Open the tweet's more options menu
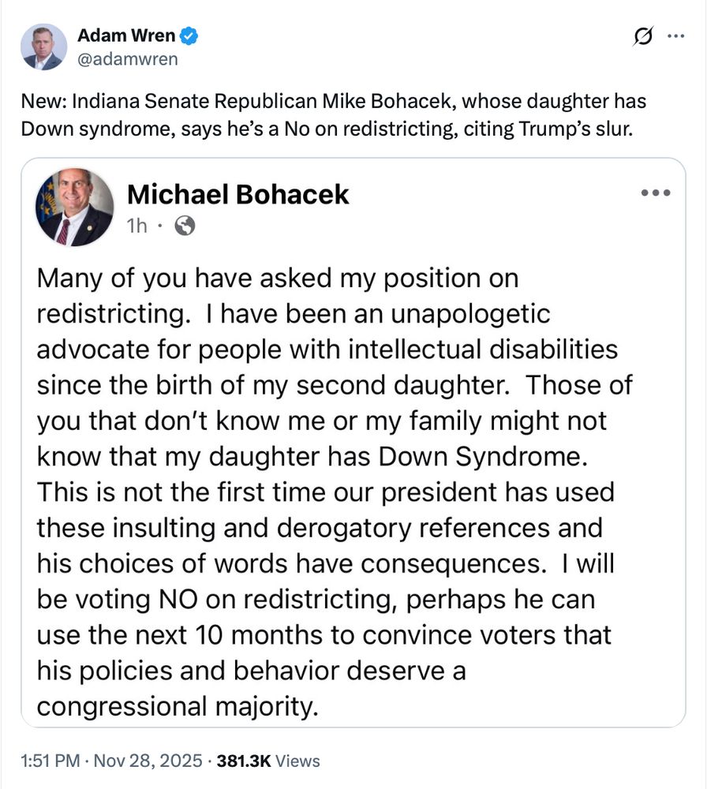This screenshot has height=789, width=707. tap(676, 36)
